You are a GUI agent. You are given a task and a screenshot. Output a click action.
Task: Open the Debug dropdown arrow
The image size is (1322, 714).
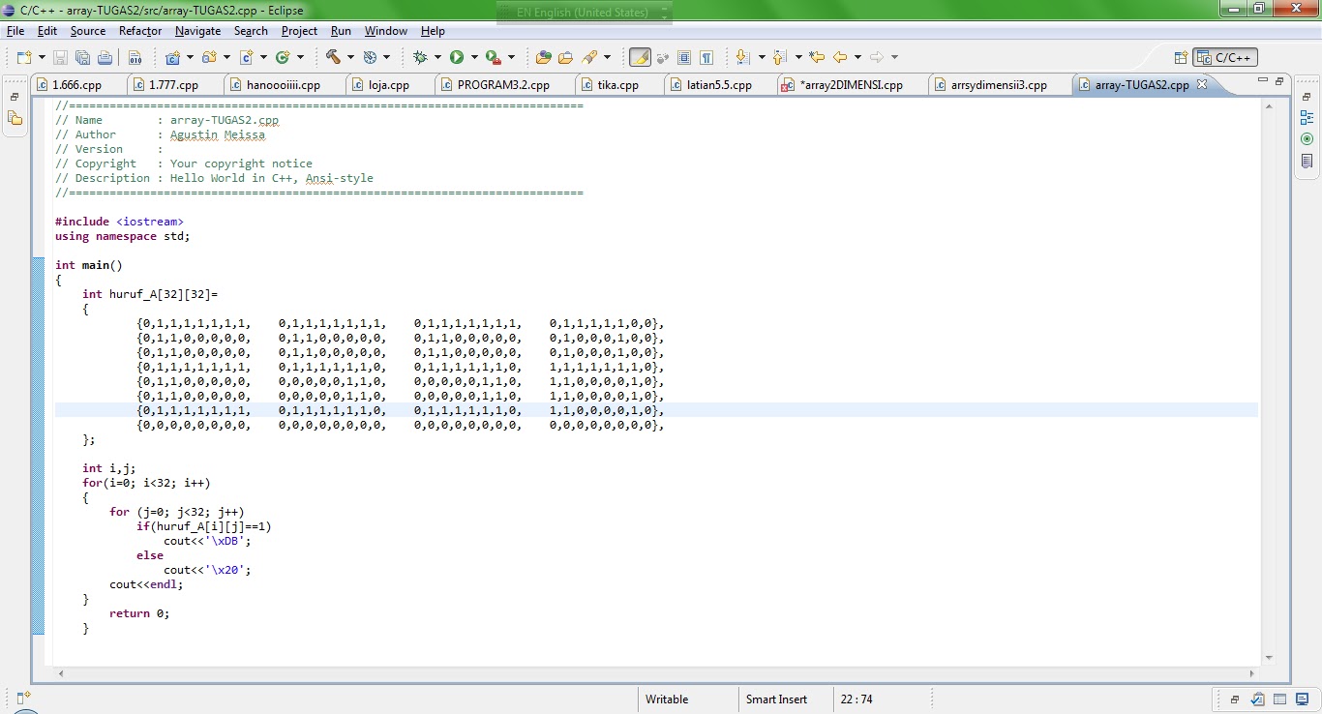pyautogui.click(x=437, y=57)
